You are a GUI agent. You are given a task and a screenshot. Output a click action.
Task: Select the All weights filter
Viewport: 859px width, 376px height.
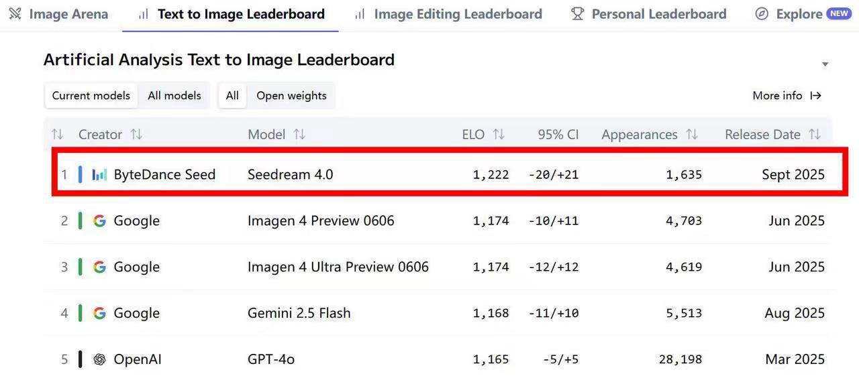[x=232, y=95]
